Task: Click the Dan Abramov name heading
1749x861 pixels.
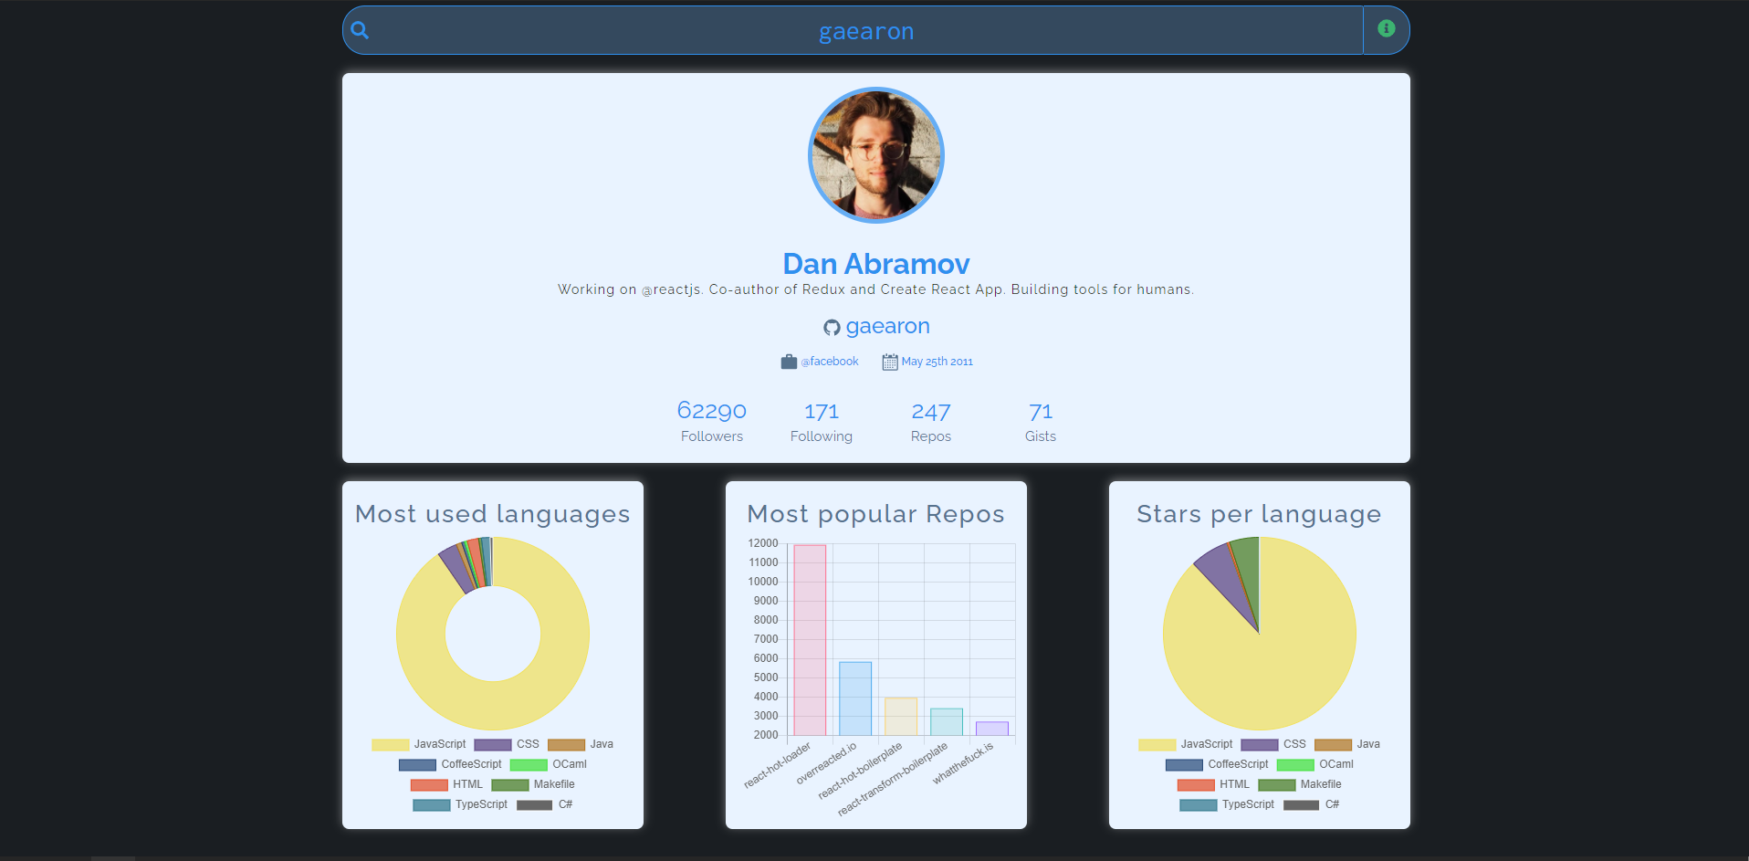Action: (x=876, y=264)
